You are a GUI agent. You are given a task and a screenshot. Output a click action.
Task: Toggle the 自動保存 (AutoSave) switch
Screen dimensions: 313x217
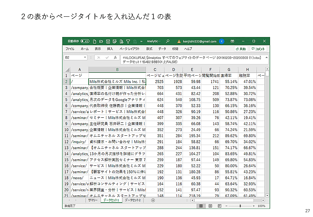coord(85,41)
